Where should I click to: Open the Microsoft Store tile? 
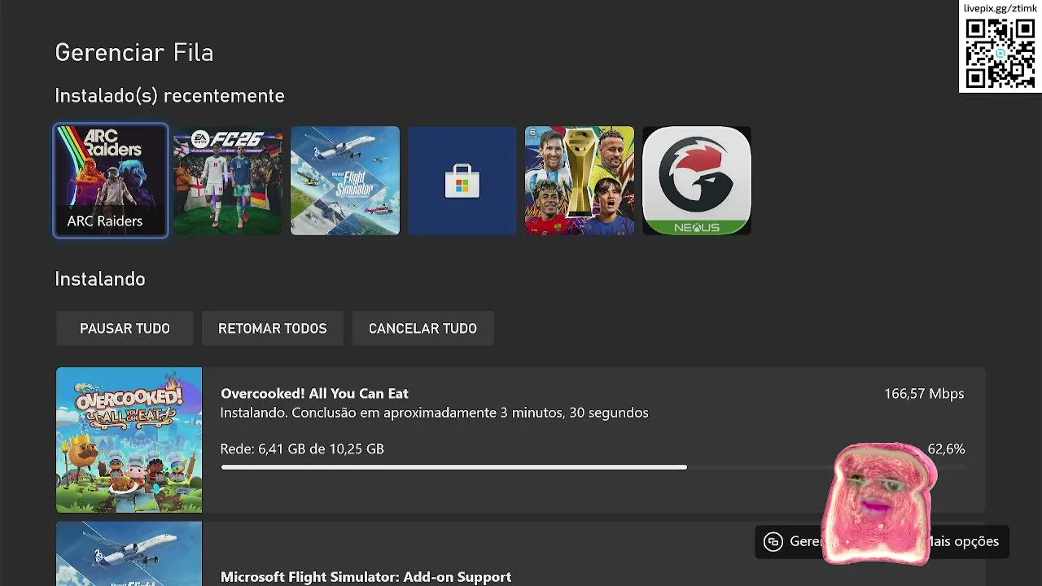[462, 181]
